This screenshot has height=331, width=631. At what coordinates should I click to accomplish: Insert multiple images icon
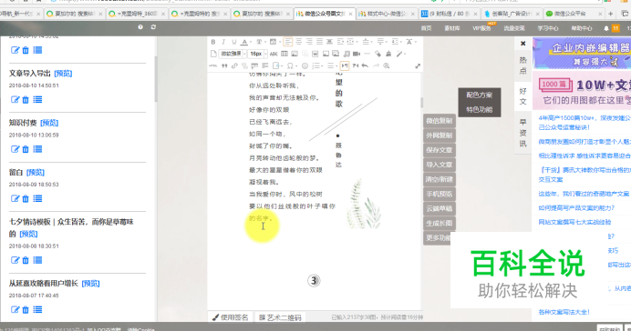point(336,54)
